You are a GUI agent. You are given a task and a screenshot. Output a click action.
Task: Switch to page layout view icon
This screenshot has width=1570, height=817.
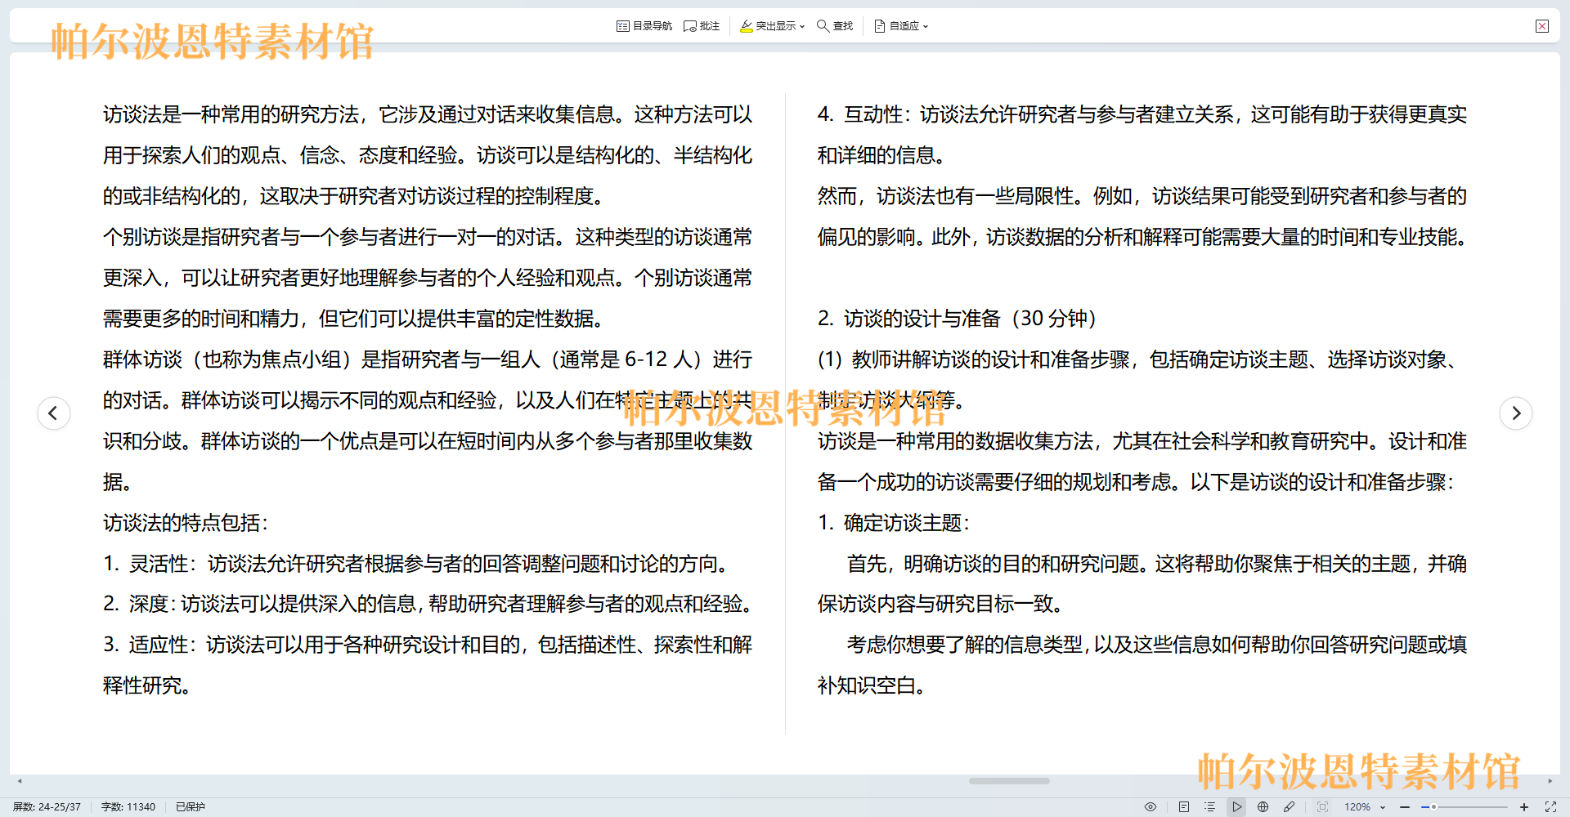1184,806
